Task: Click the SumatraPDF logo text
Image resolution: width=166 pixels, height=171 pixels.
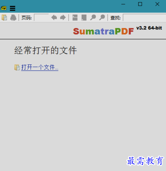Action: 103,31
